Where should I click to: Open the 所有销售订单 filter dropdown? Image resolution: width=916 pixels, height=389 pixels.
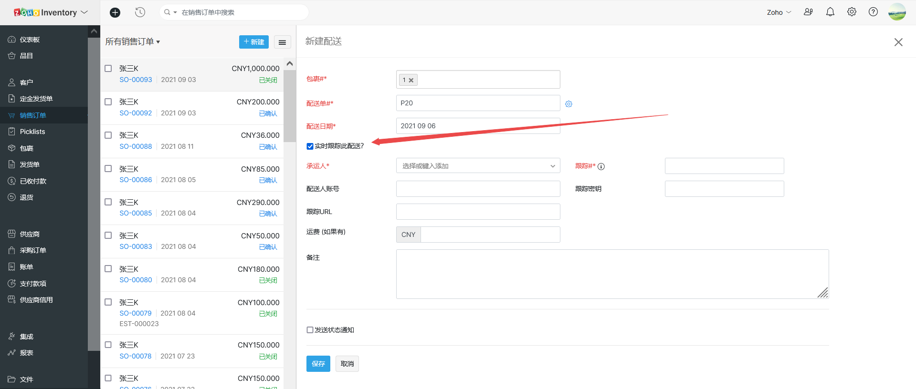coord(133,42)
